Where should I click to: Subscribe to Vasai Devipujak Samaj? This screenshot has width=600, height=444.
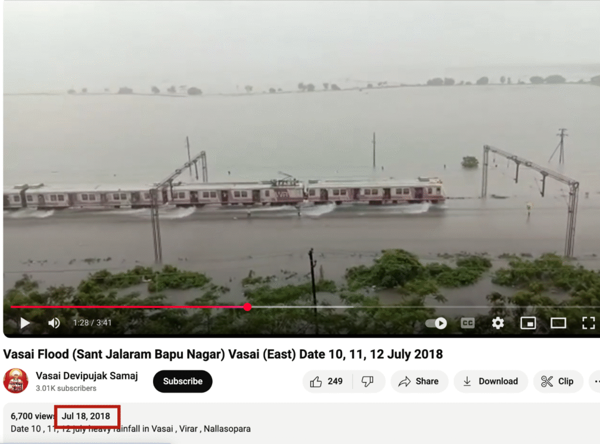tap(183, 381)
